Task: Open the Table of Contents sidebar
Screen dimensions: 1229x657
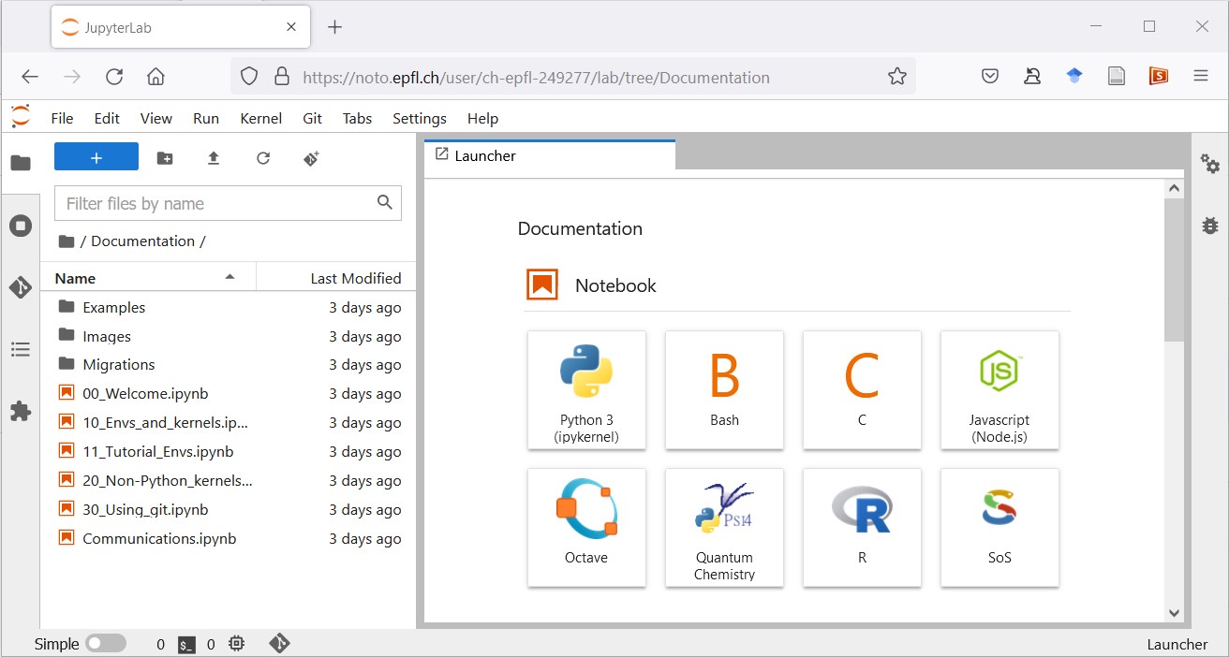Action: click(21, 348)
